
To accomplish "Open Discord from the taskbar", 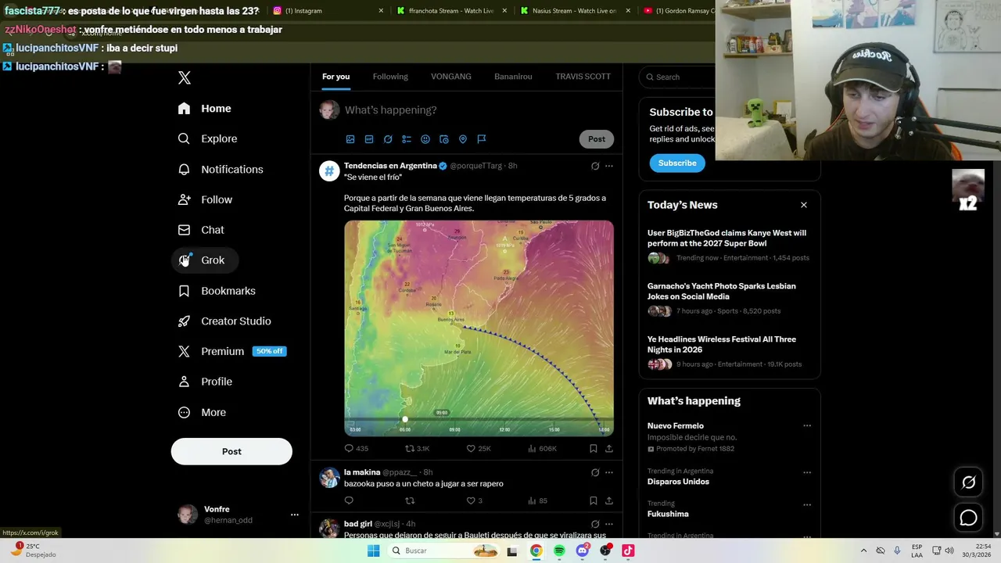I will [x=582, y=550].
